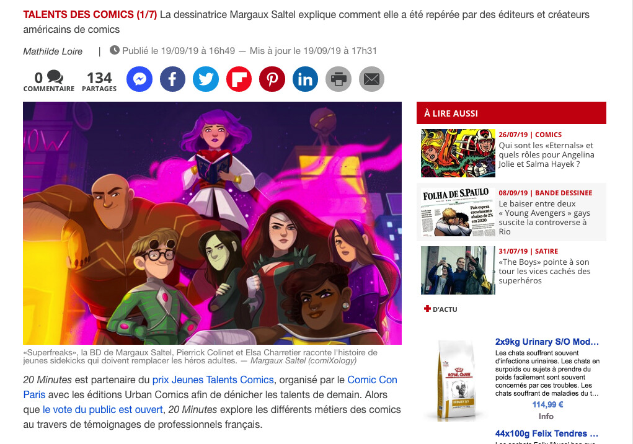Click the BANDE DESSINEE category label

564,193
